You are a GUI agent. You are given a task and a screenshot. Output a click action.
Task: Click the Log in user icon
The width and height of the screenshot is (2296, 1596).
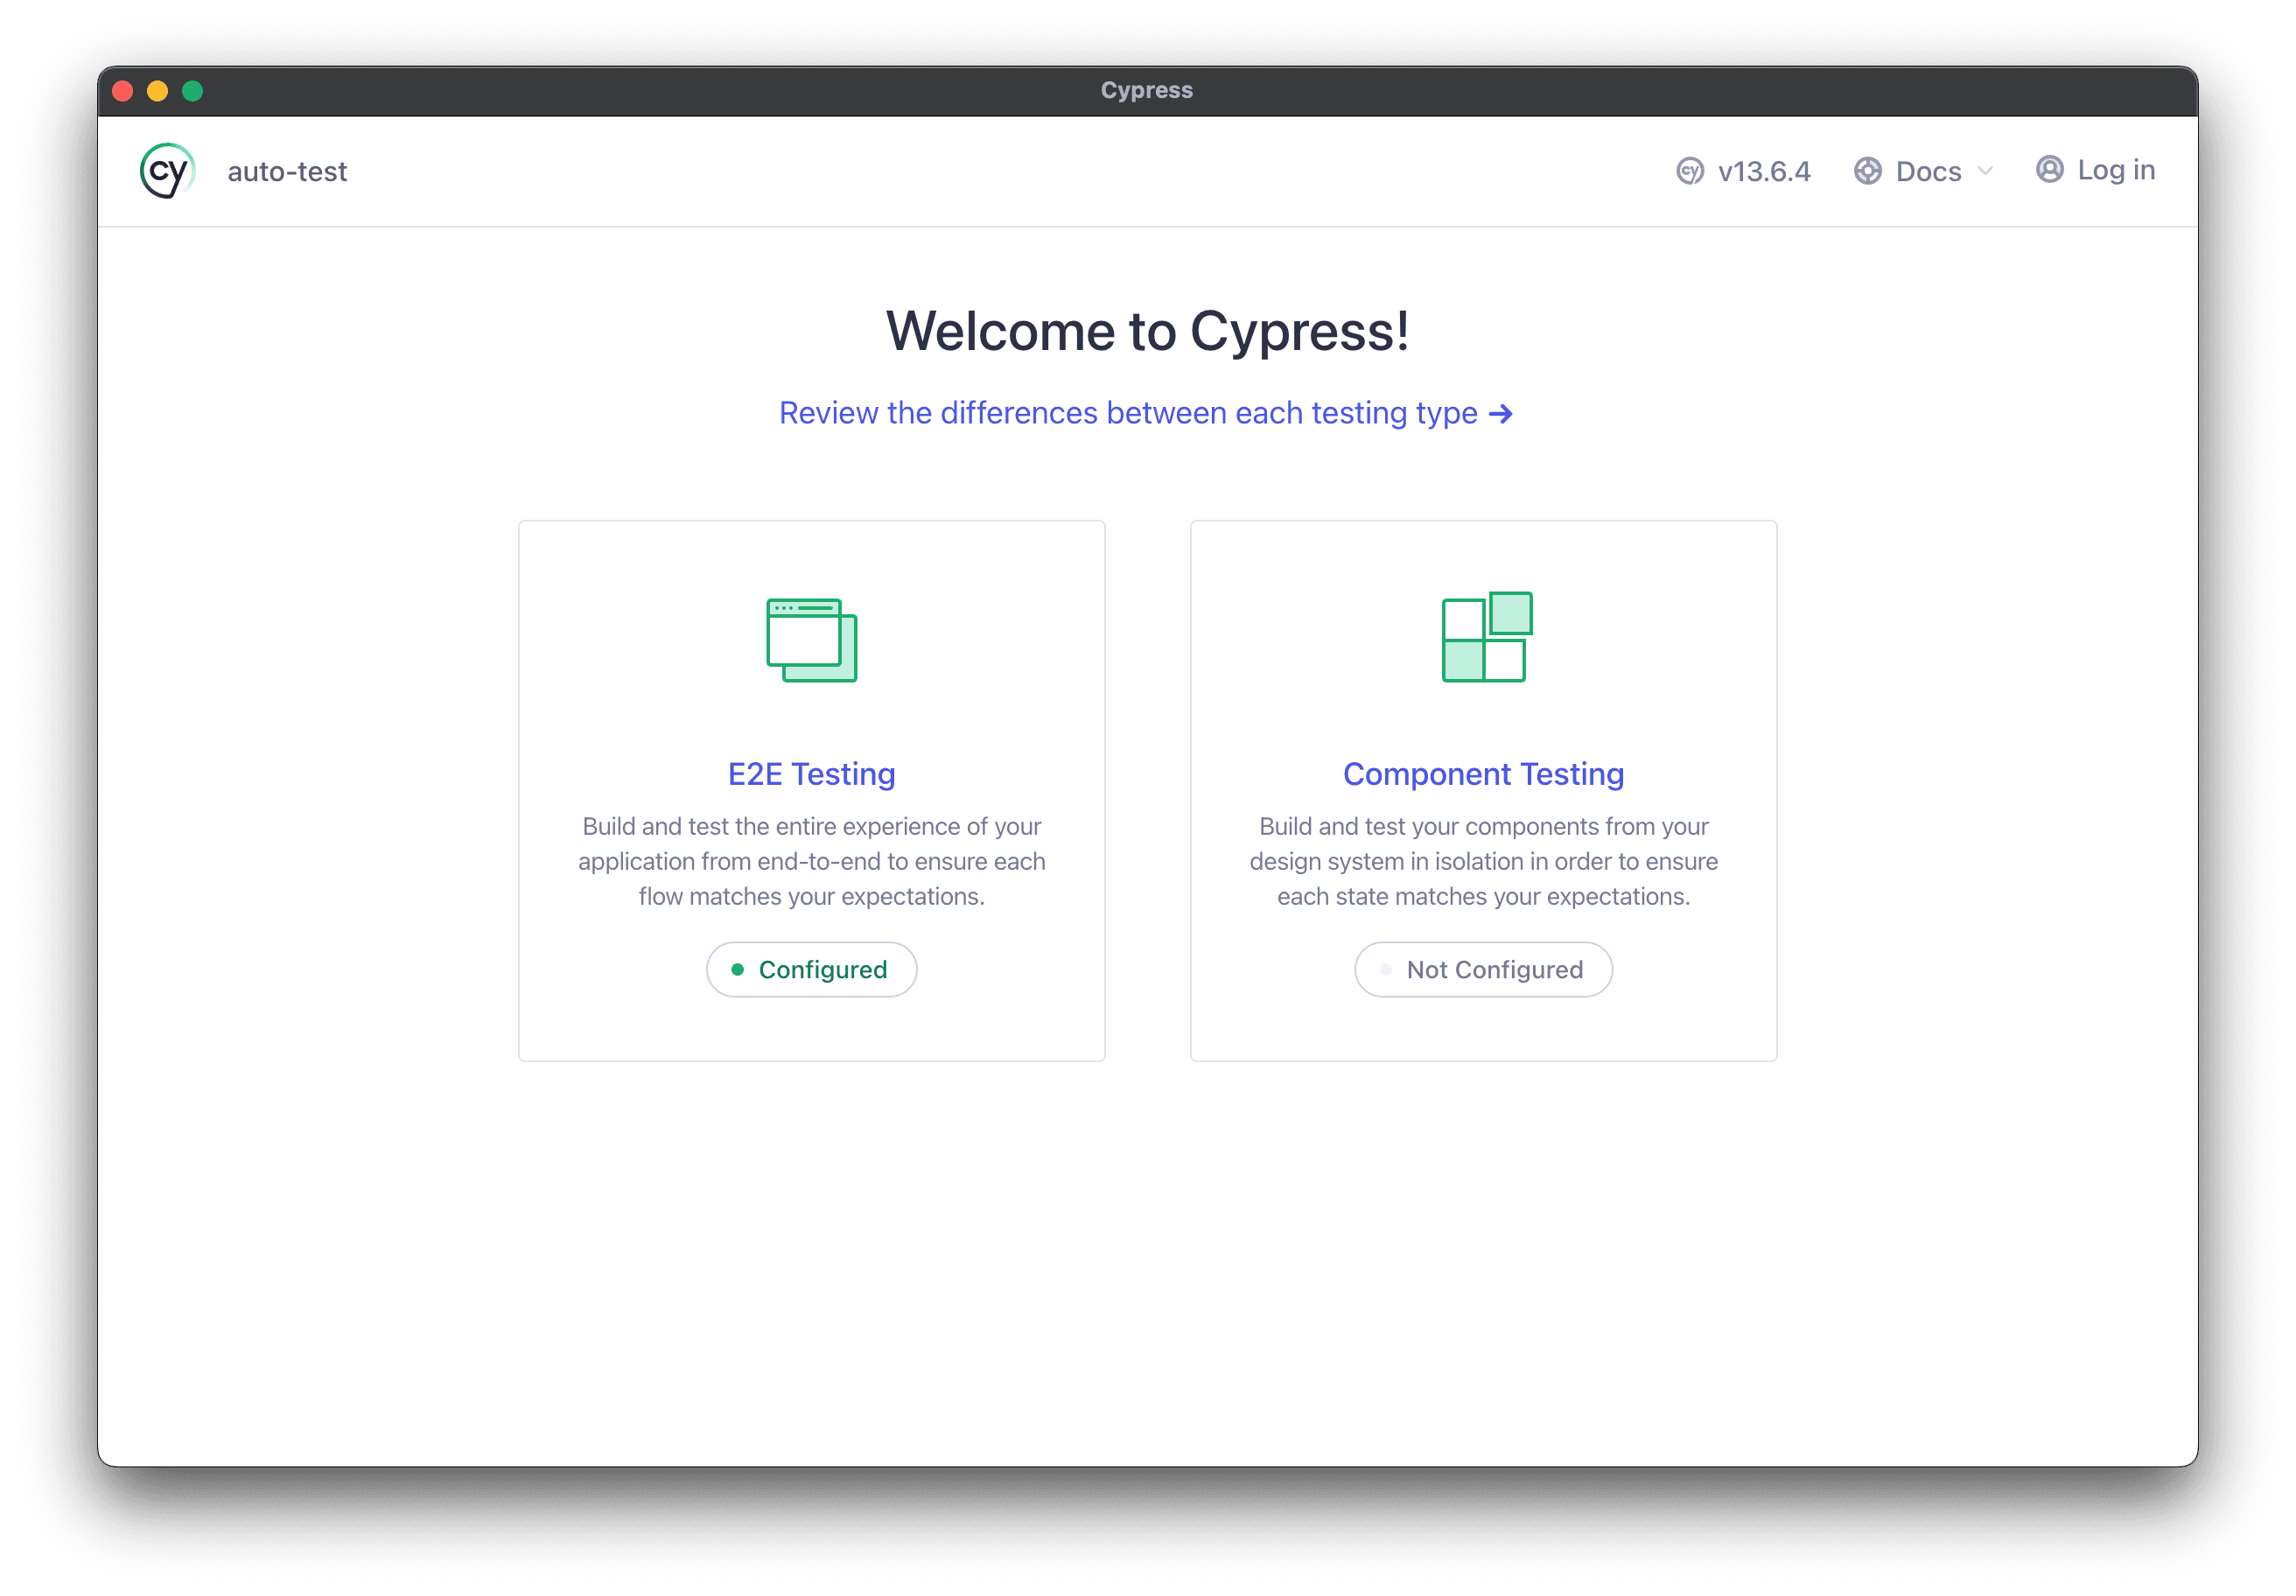point(2049,170)
